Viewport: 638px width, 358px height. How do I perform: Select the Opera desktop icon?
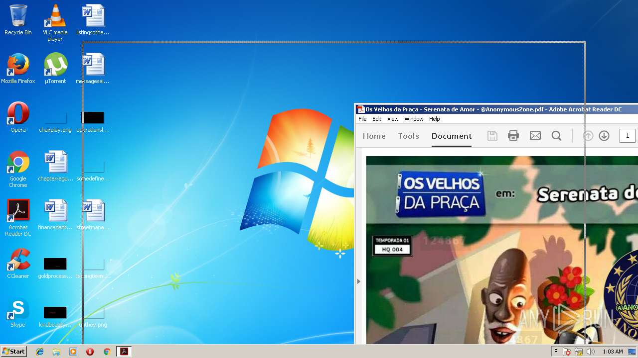click(x=18, y=117)
